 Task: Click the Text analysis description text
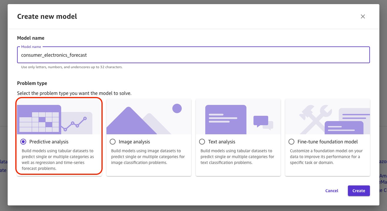[x=237, y=157]
